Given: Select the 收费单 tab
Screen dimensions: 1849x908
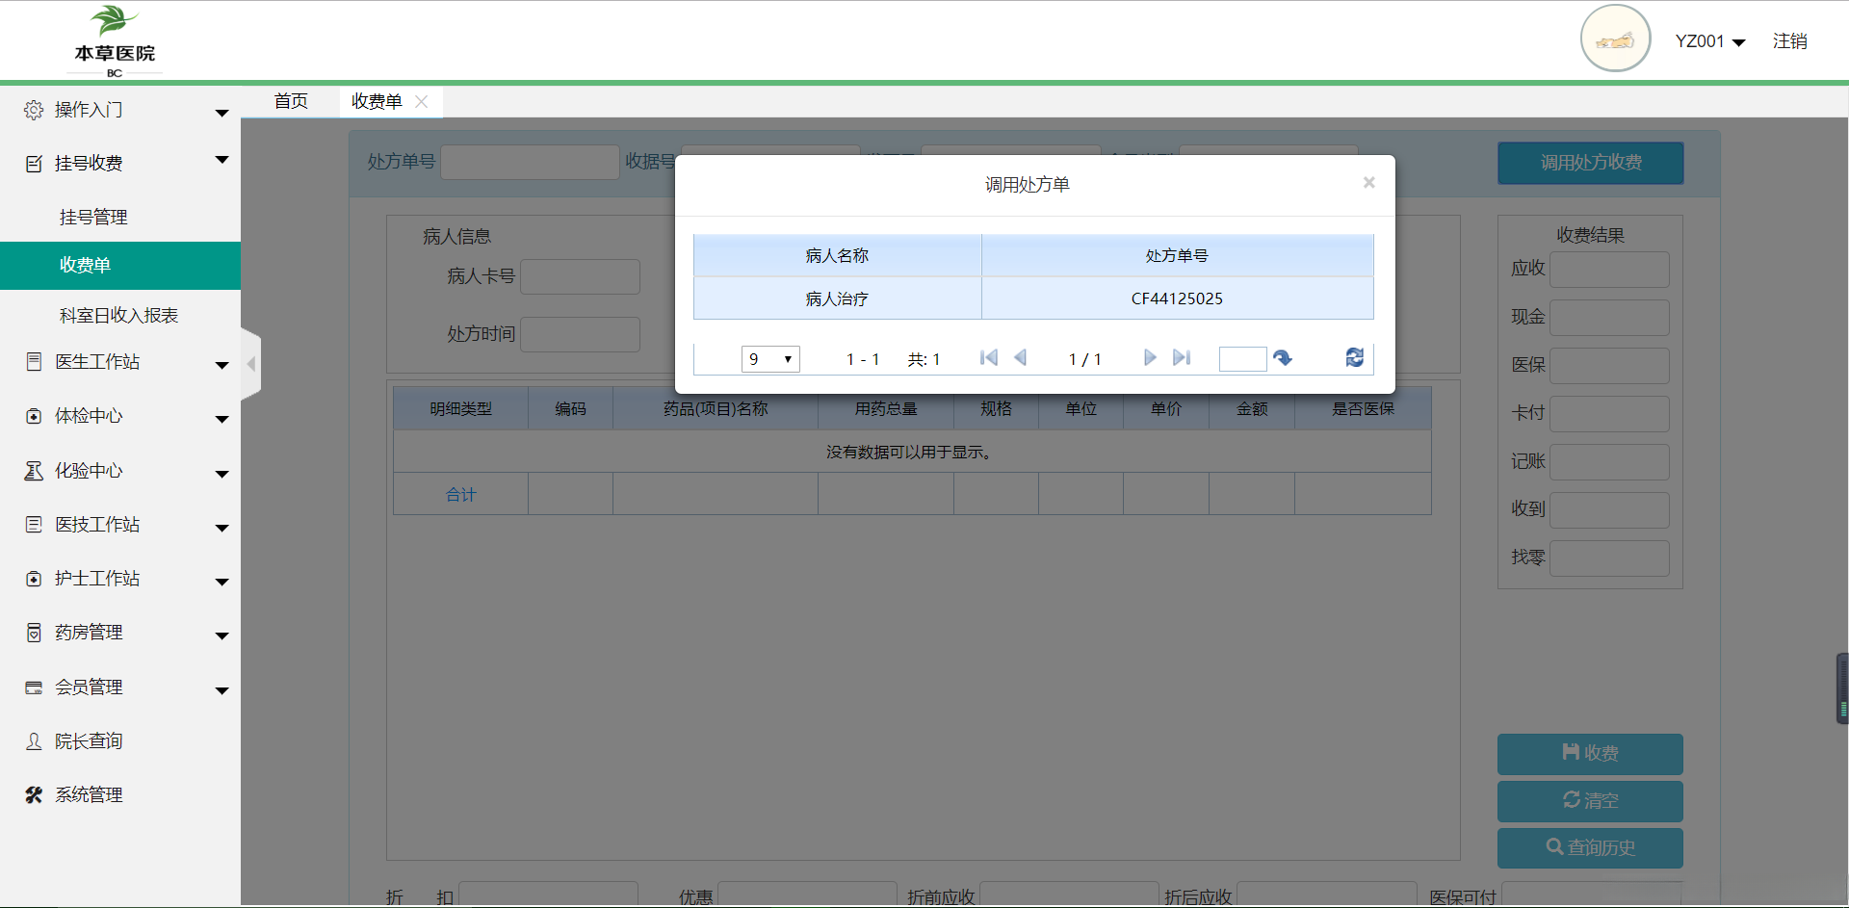Looking at the screenshot, I should tap(377, 101).
